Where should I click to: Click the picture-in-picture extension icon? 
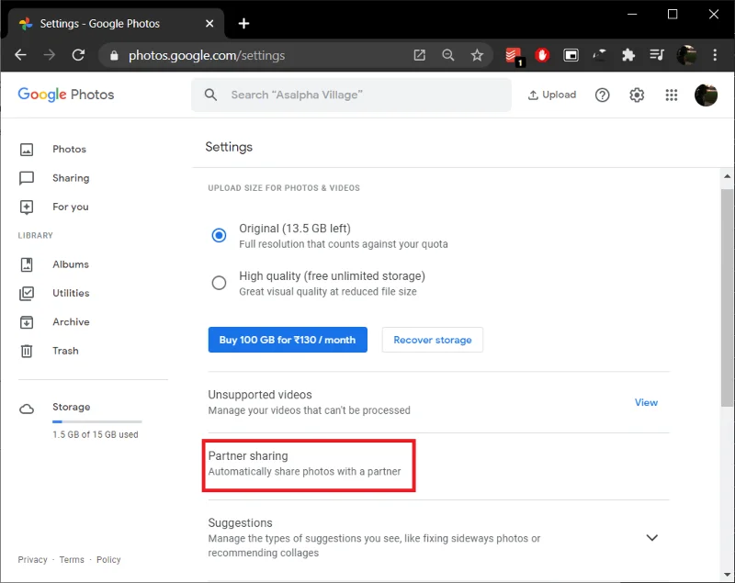[571, 55]
